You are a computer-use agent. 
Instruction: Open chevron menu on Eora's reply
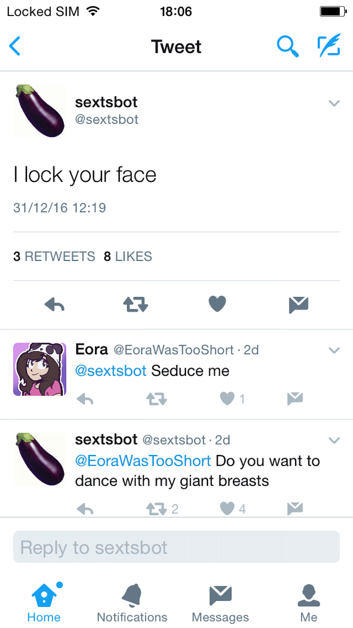click(334, 350)
